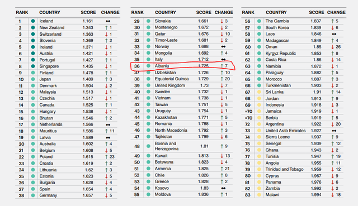
Task: Click Canada's score 1.525
Action: point(88,105)
